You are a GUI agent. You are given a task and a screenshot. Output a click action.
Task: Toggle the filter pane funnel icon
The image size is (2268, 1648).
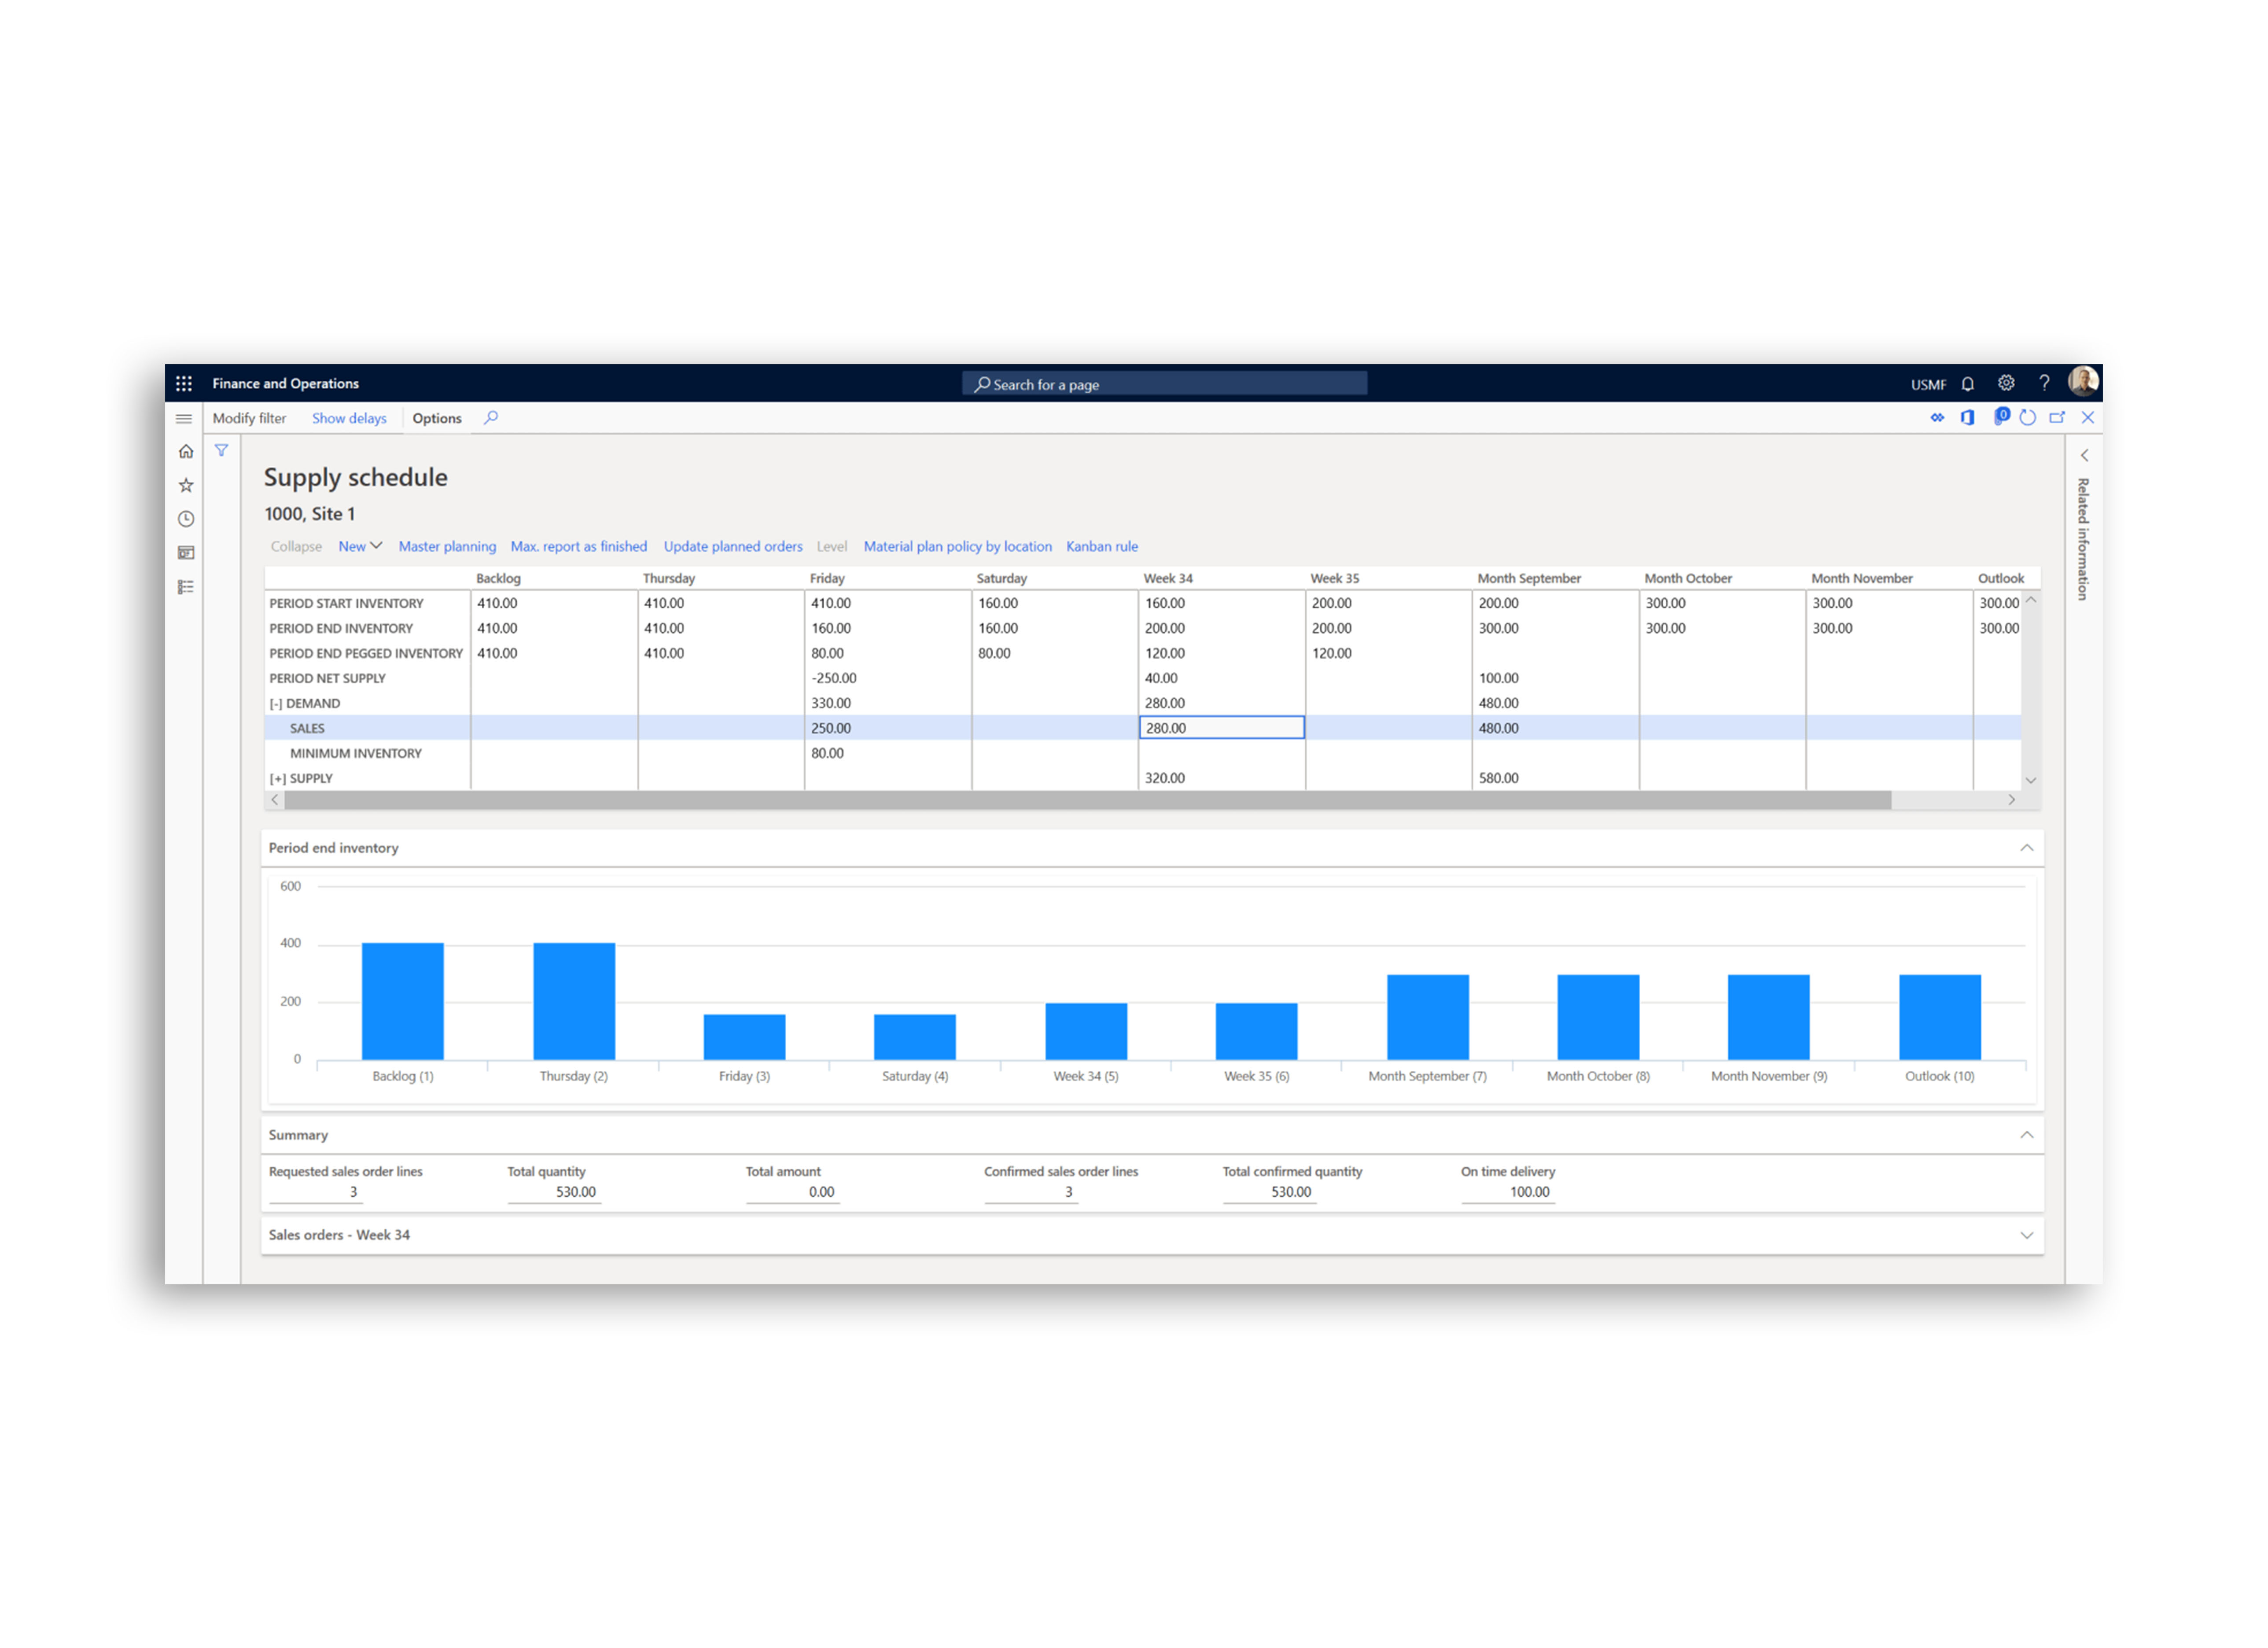coord(221,451)
